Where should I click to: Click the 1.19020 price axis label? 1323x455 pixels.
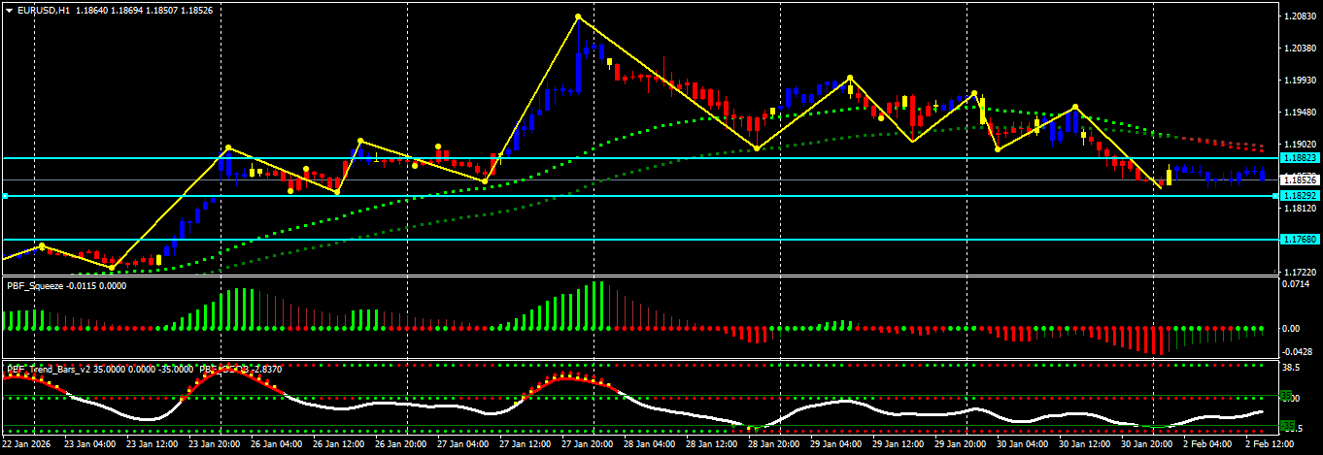coord(1299,144)
